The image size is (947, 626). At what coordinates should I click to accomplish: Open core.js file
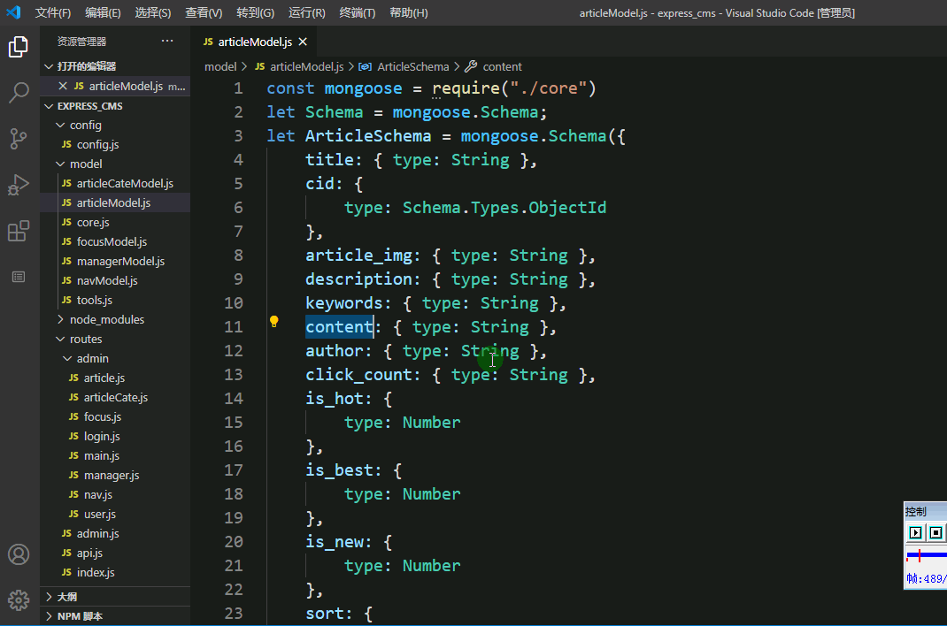pos(115,223)
